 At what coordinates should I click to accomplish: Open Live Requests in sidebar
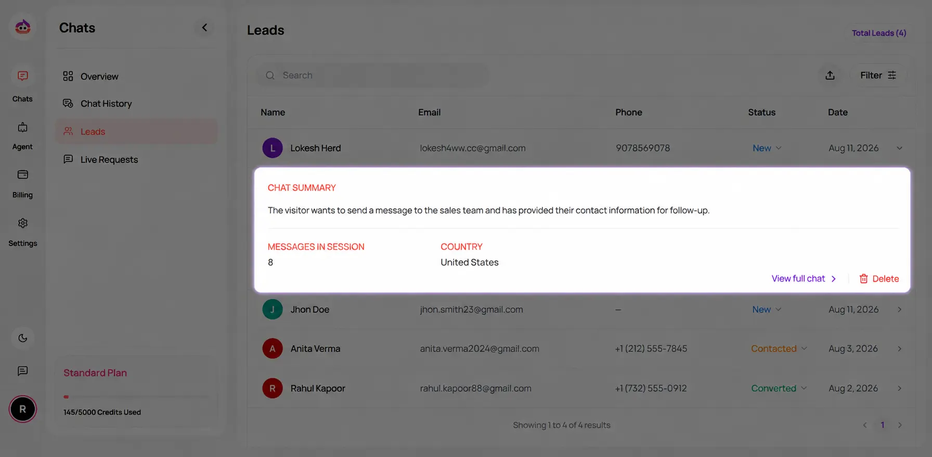(136, 159)
